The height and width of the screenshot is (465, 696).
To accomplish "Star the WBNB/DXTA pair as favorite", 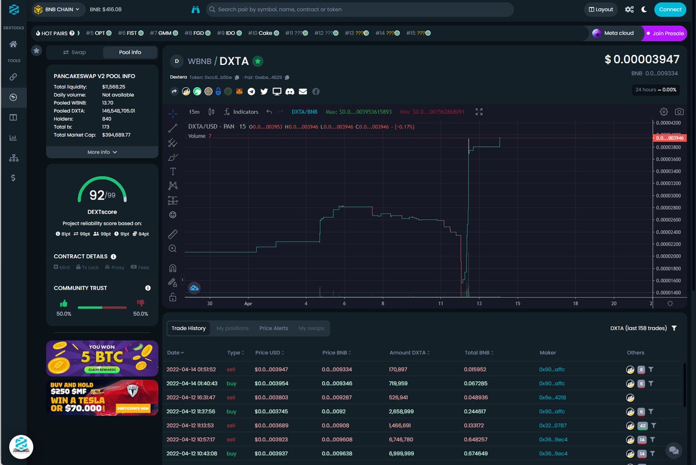I will (258, 60).
